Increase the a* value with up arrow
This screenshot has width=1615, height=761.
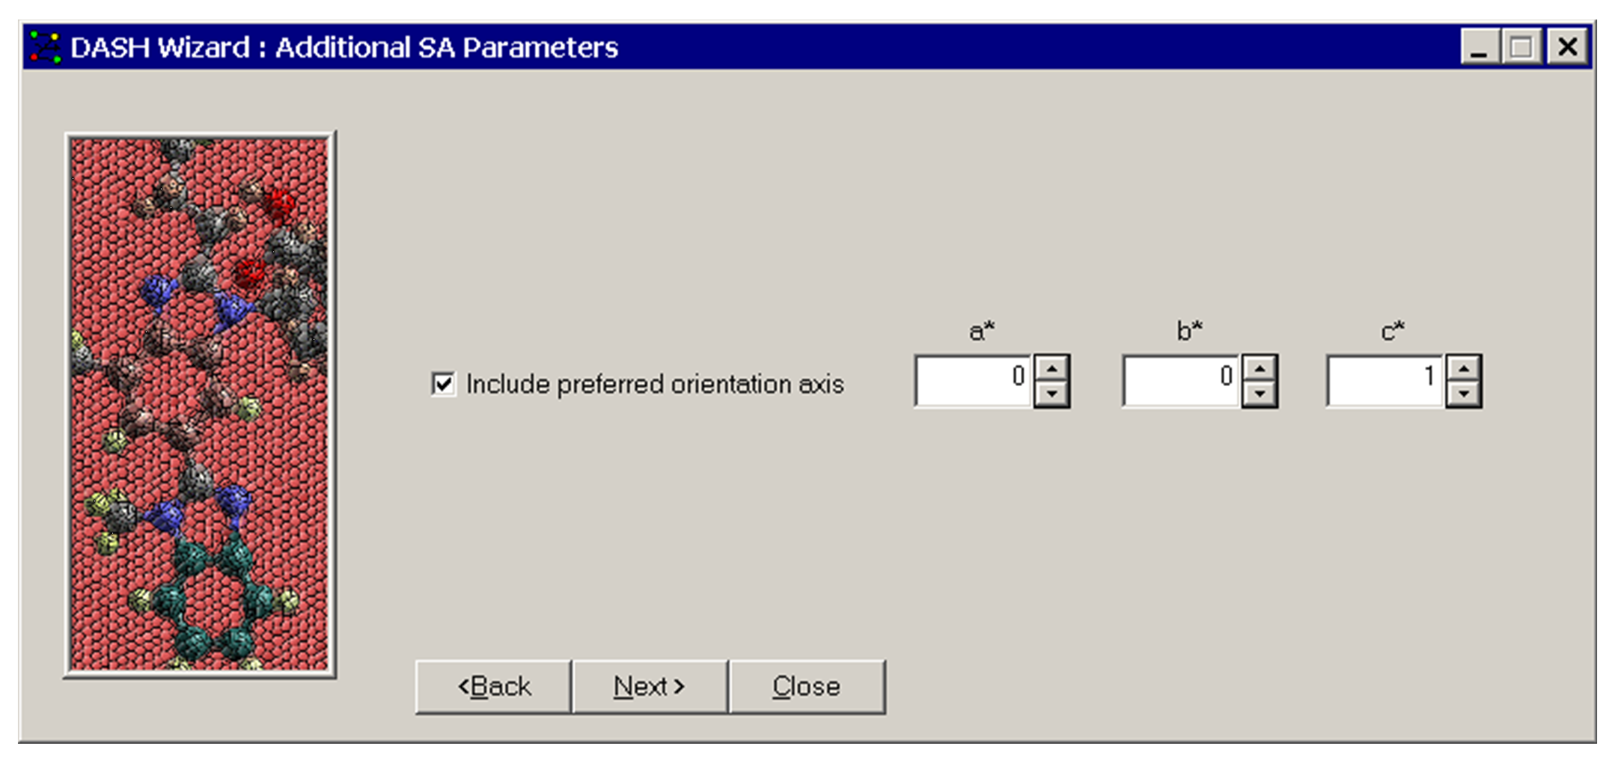pyautogui.click(x=1051, y=368)
